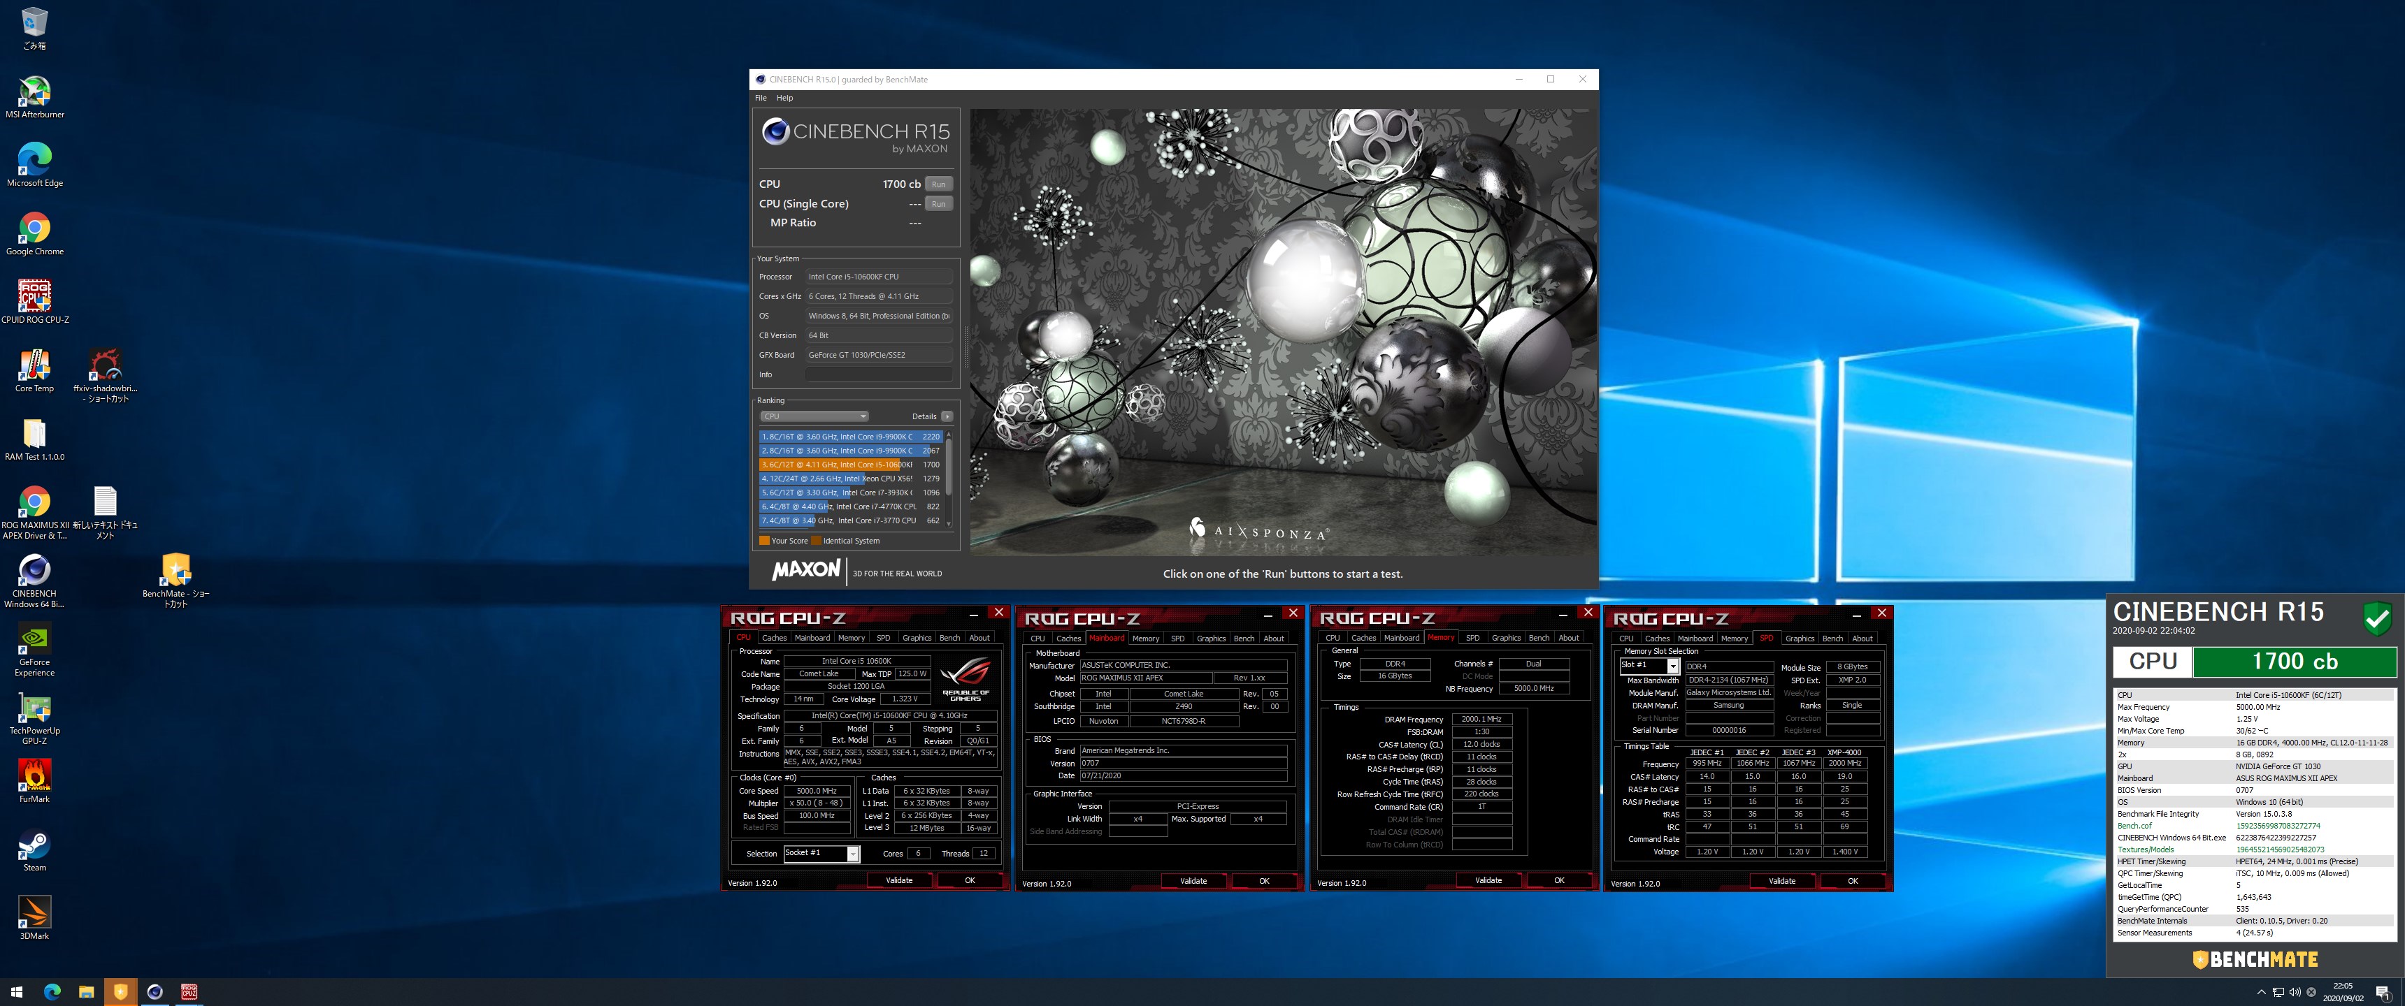The width and height of the screenshot is (2405, 1006).
Task: Open the Cinebench File menu
Action: coord(761,97)
